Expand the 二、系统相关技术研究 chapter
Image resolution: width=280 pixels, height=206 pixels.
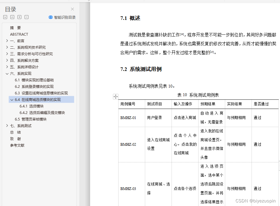(7, 47)
